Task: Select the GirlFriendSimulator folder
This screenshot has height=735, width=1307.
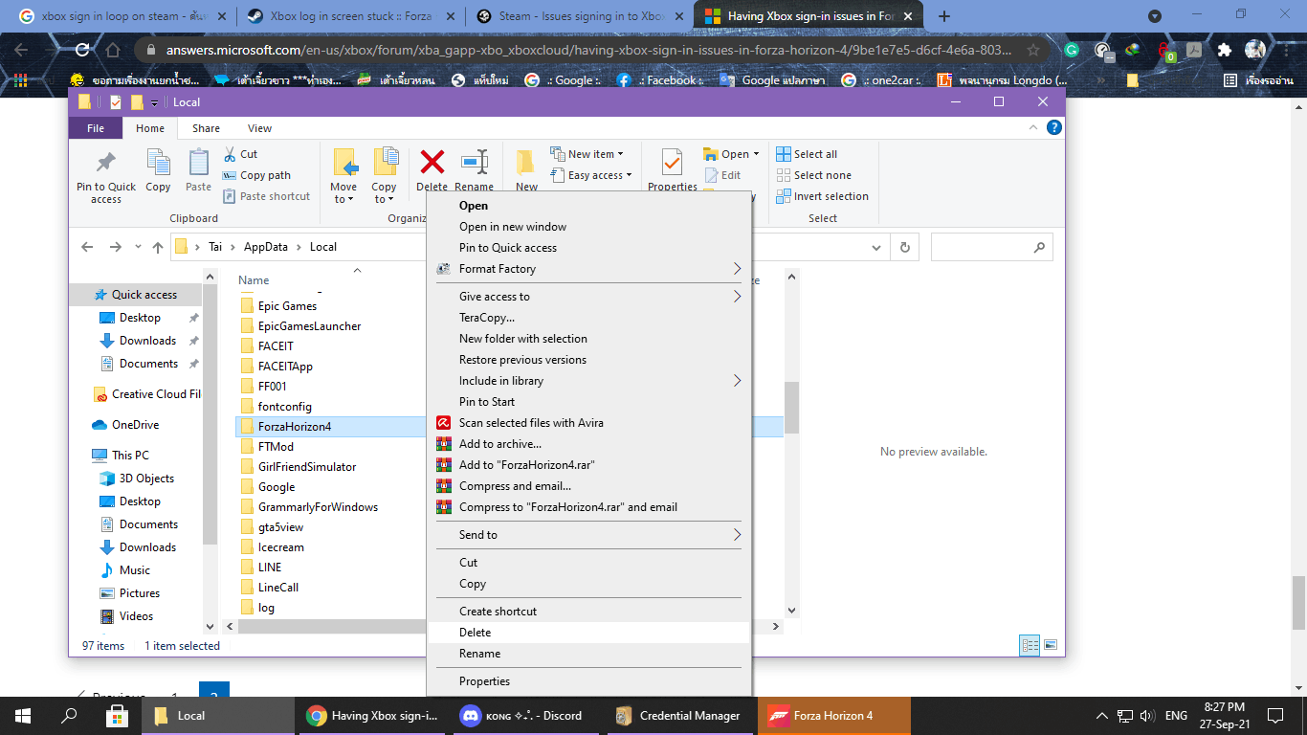Action: tap(306, 467)
